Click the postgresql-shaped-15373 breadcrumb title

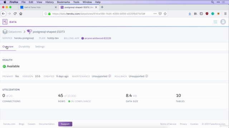pos(49,32)
